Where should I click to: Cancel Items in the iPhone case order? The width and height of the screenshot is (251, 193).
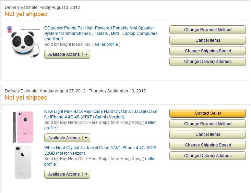tap(208, 134)
